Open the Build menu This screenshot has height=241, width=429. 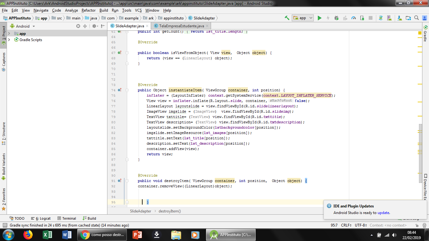coord(104,10)
